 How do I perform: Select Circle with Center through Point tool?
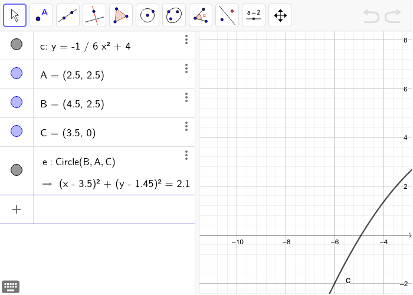click(x=147, y=15)
